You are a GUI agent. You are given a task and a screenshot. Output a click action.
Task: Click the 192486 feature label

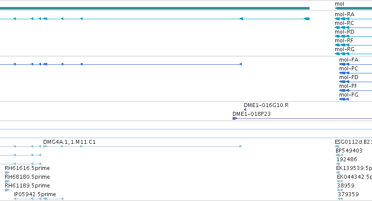[347, 159]
